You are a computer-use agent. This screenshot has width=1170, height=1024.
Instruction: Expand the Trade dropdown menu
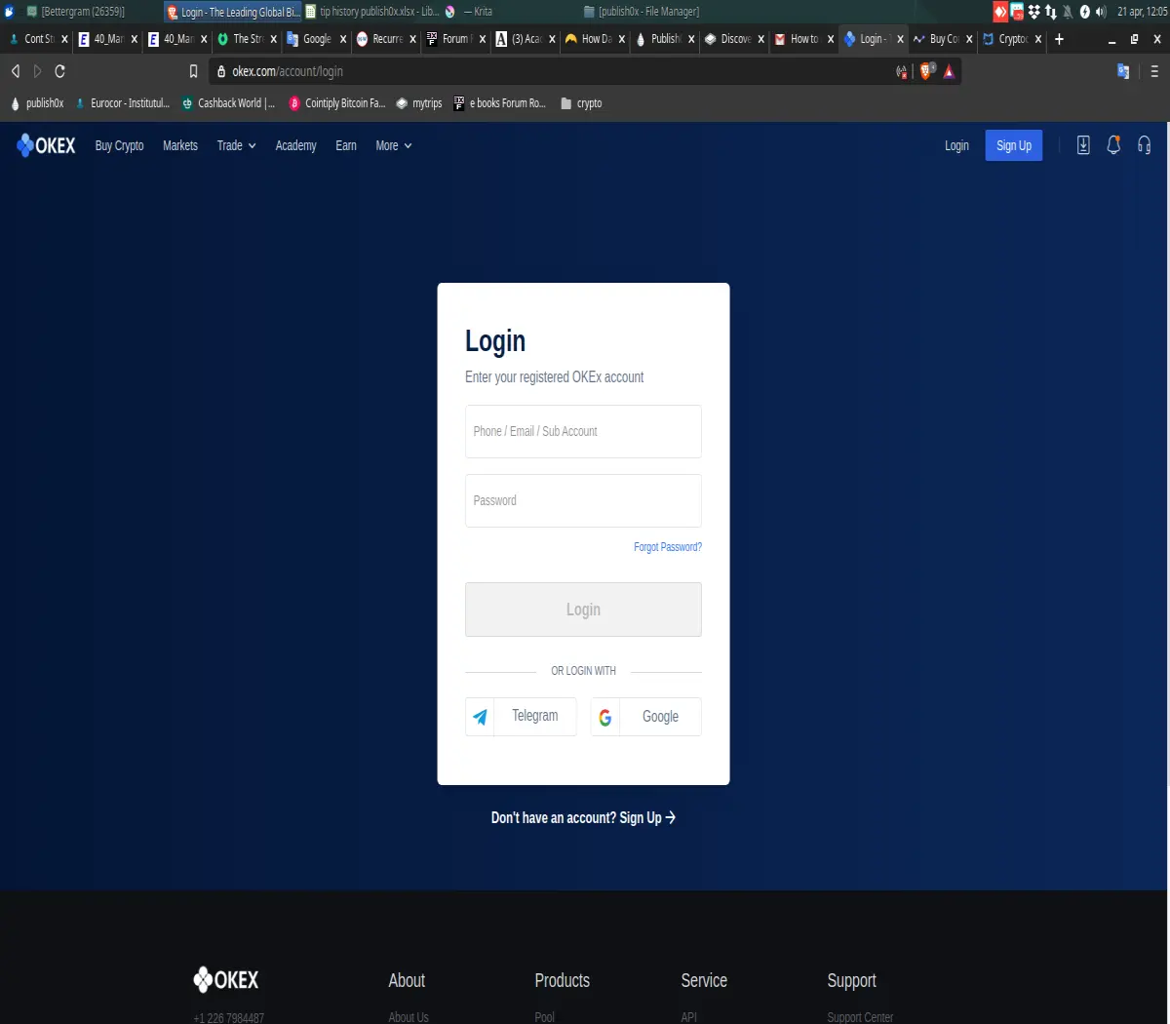236,145
